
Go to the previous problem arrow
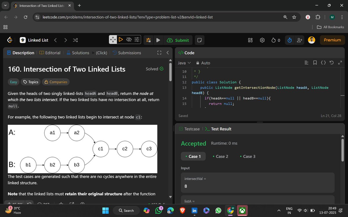(x=55, y=40)
